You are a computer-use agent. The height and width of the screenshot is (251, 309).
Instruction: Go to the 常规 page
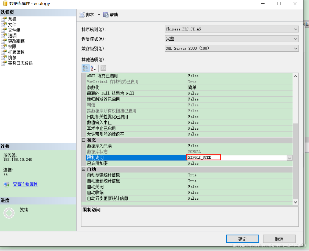12,19
